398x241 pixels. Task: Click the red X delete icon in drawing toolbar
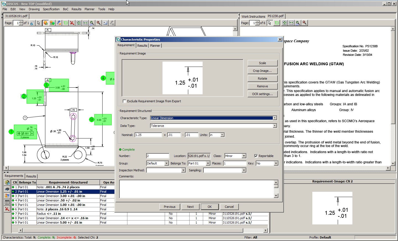72,23
